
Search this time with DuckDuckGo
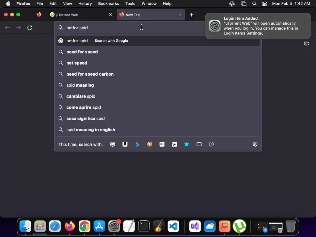pos(150,144)
